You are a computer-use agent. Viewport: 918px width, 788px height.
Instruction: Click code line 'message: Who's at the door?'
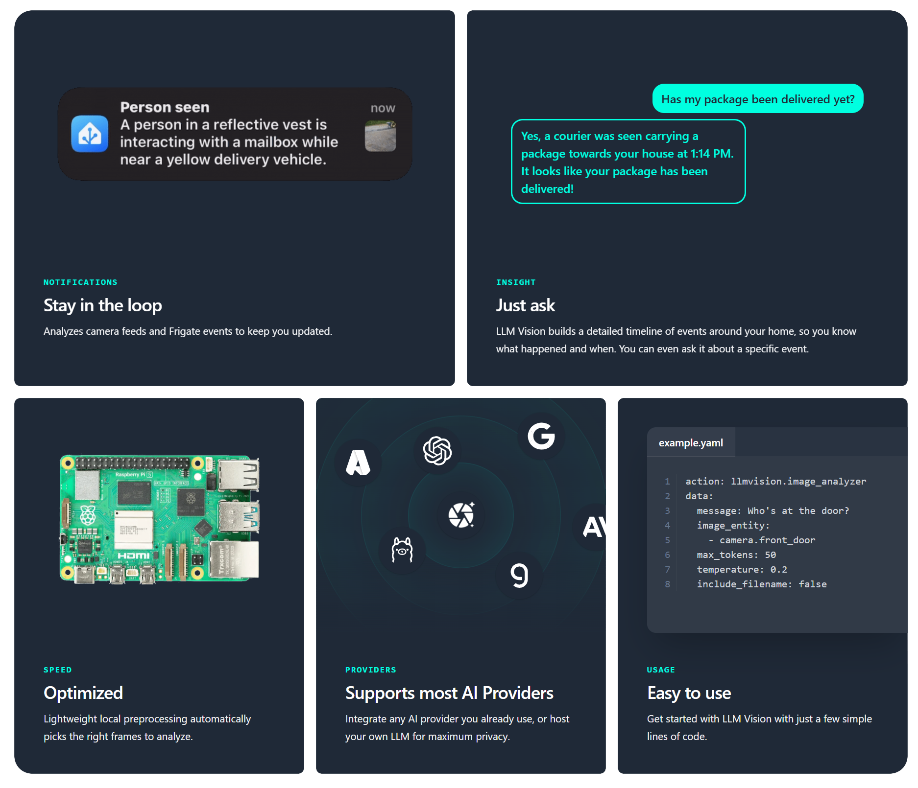tap(773, 510)
